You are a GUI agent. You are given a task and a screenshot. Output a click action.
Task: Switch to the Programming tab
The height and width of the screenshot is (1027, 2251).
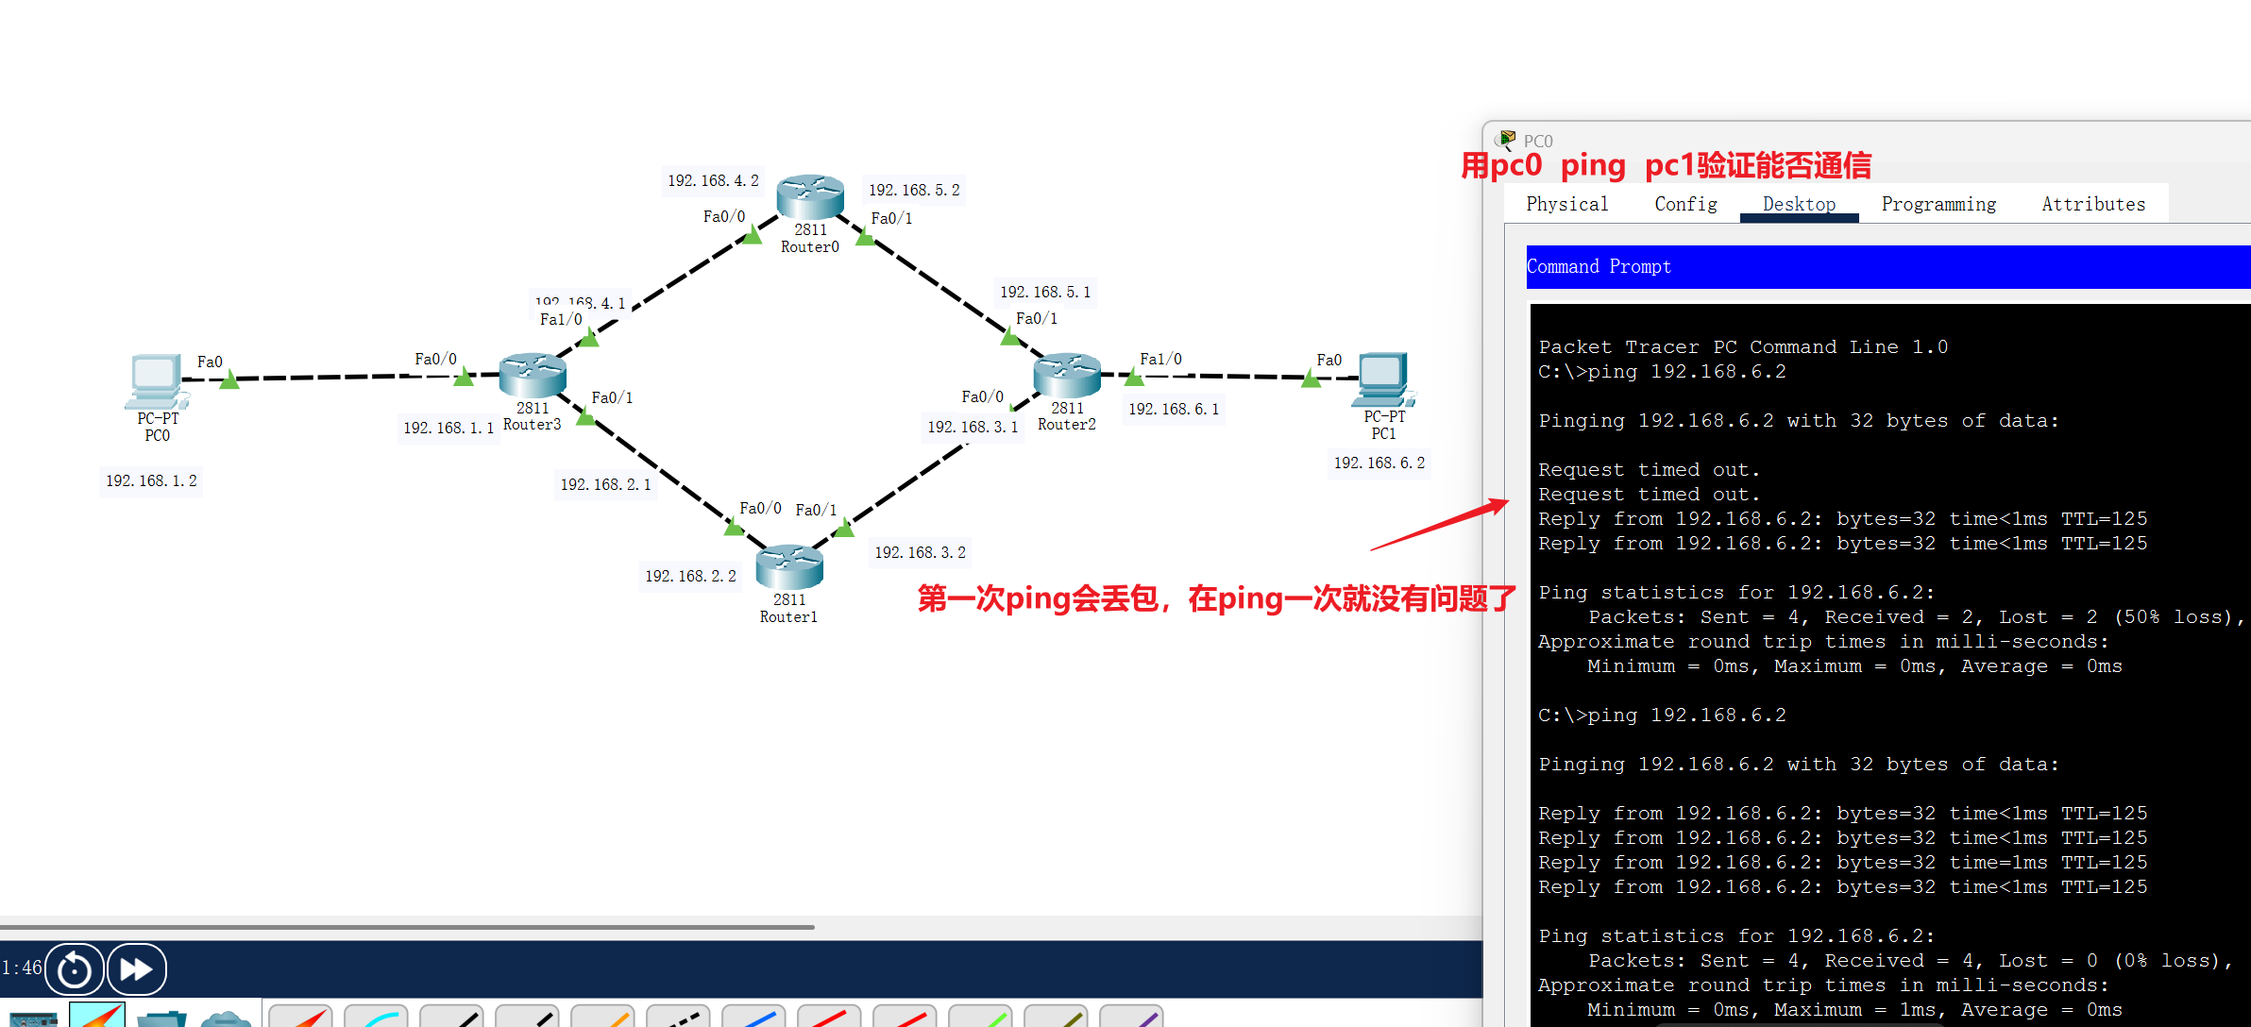[x=1938, y=204]
